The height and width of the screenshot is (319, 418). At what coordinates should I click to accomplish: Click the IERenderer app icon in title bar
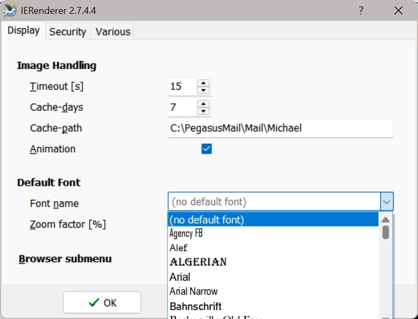pos(10,10)
